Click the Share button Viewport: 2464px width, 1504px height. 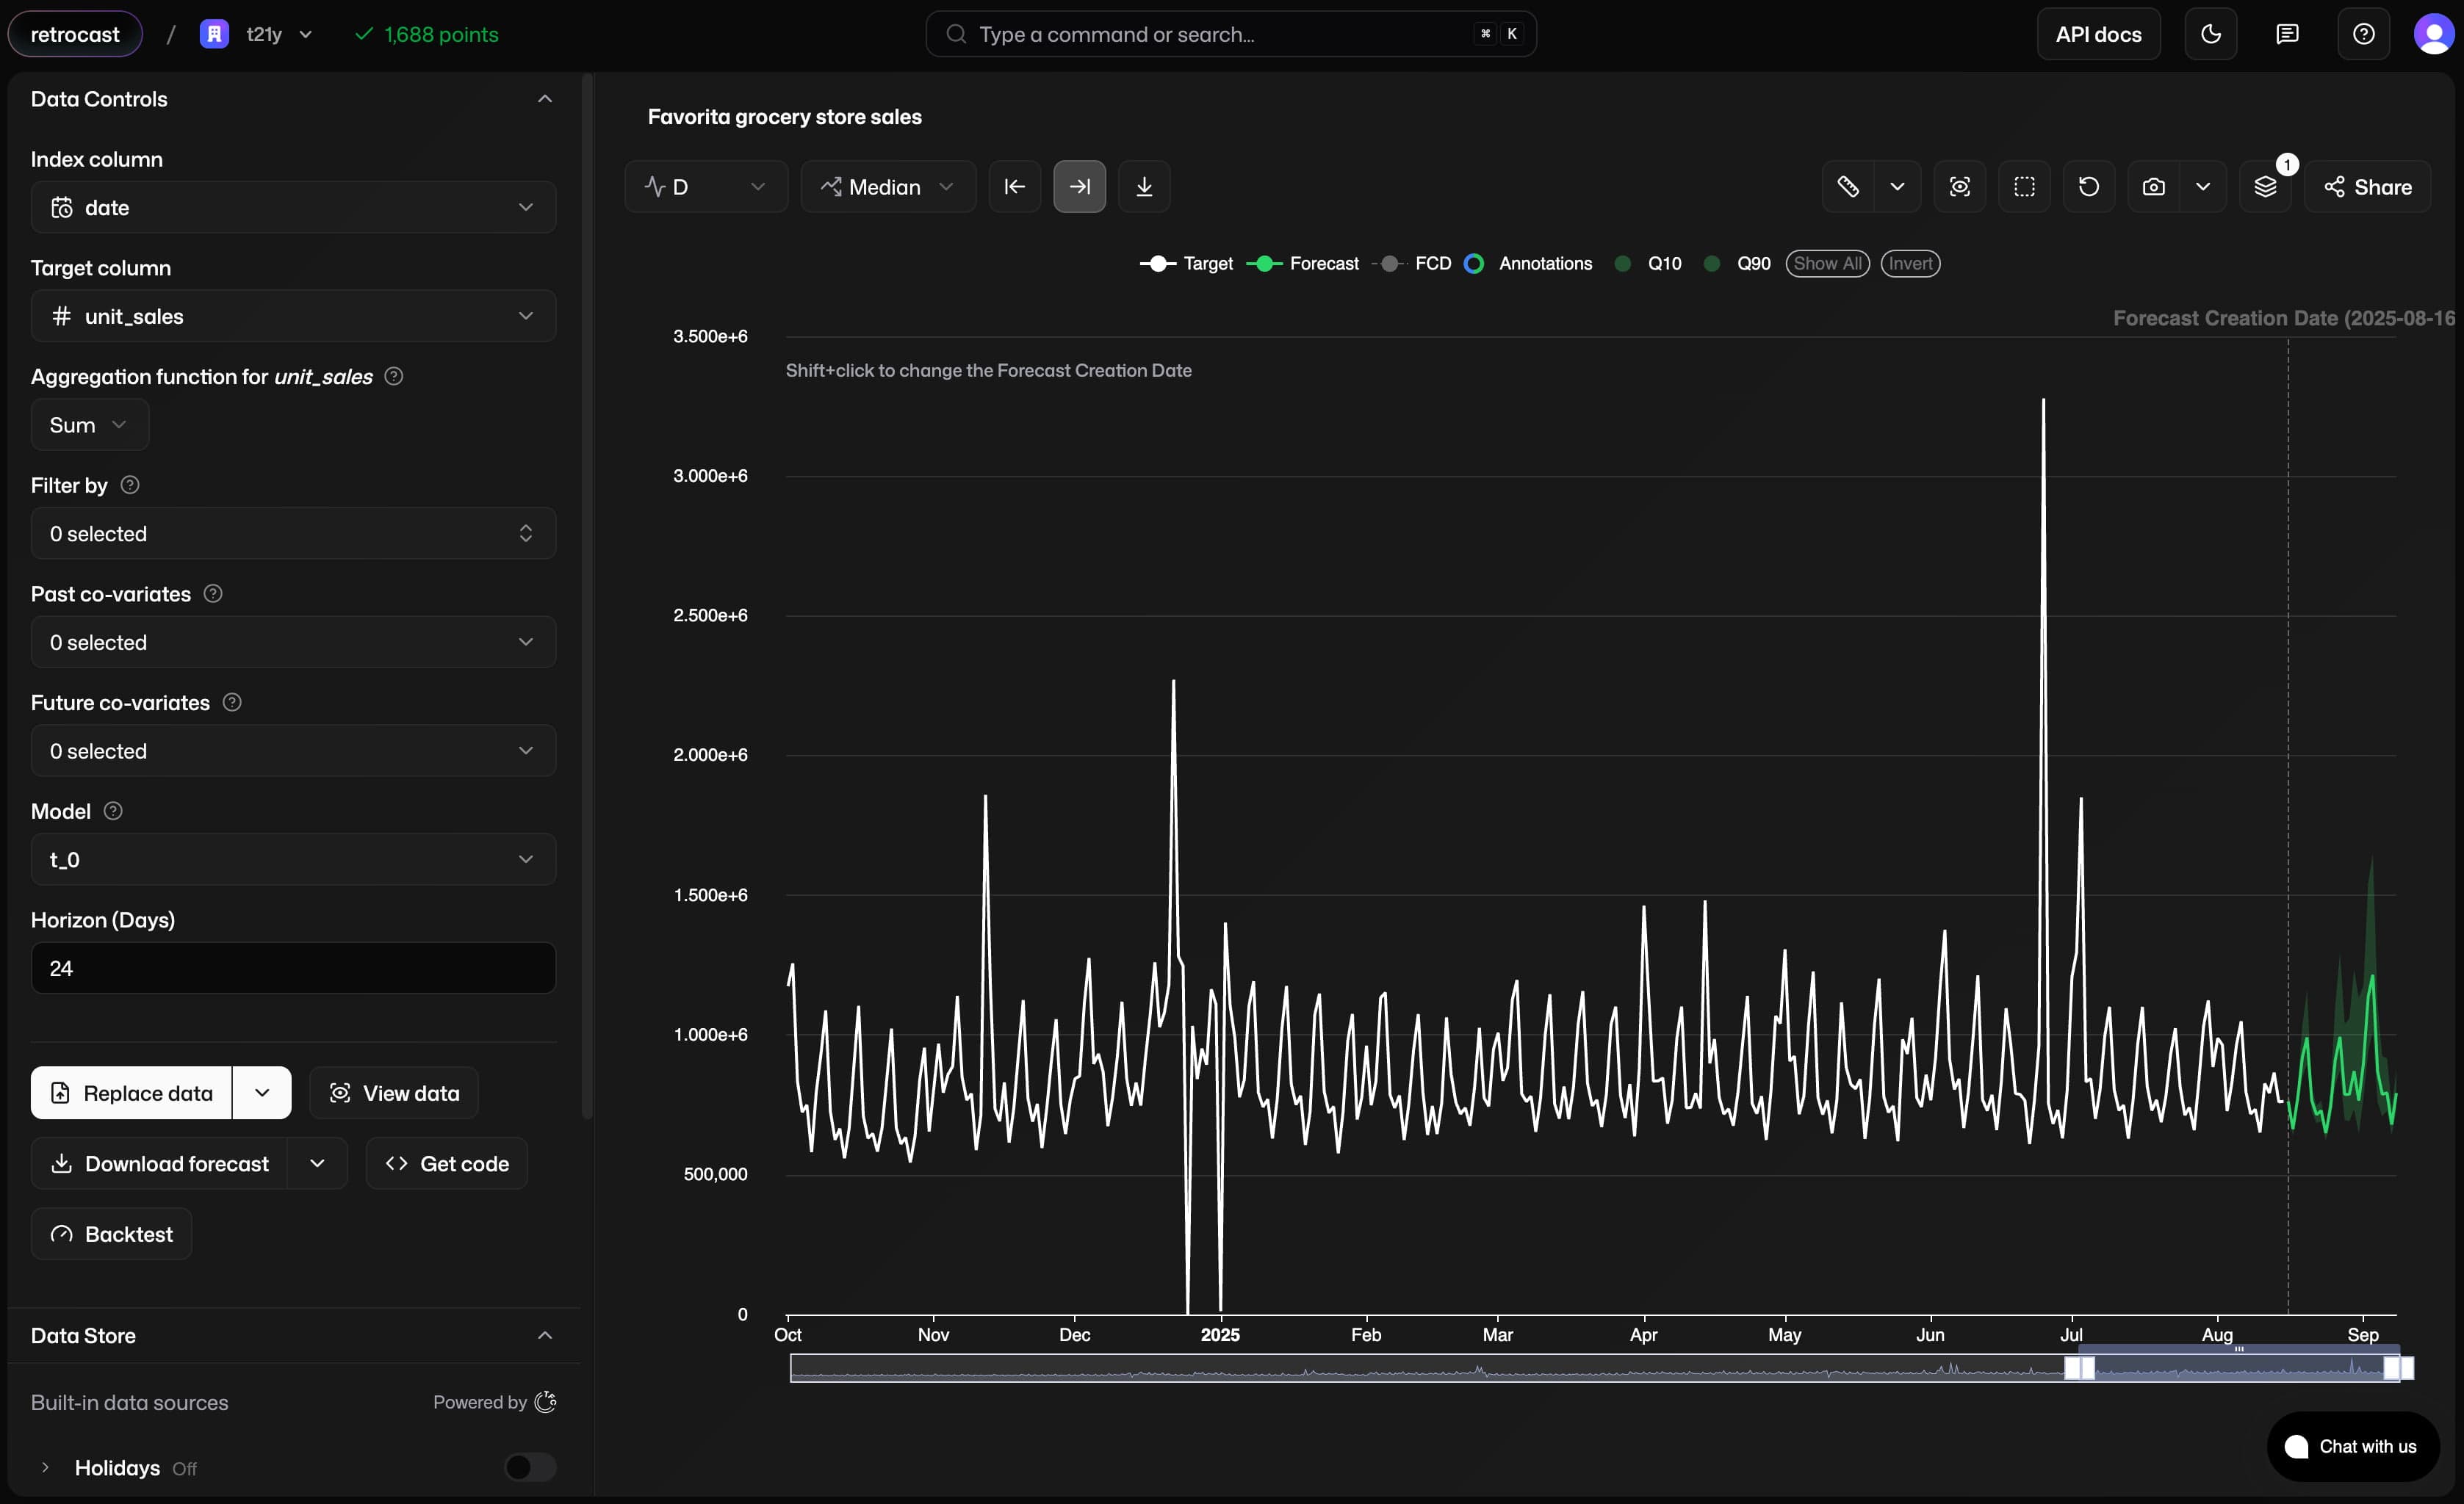coord(2367,187)
